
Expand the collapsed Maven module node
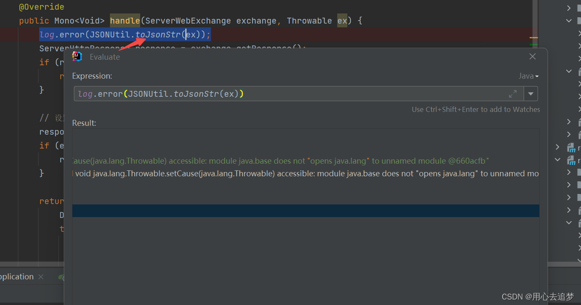[x=558, y=147]
